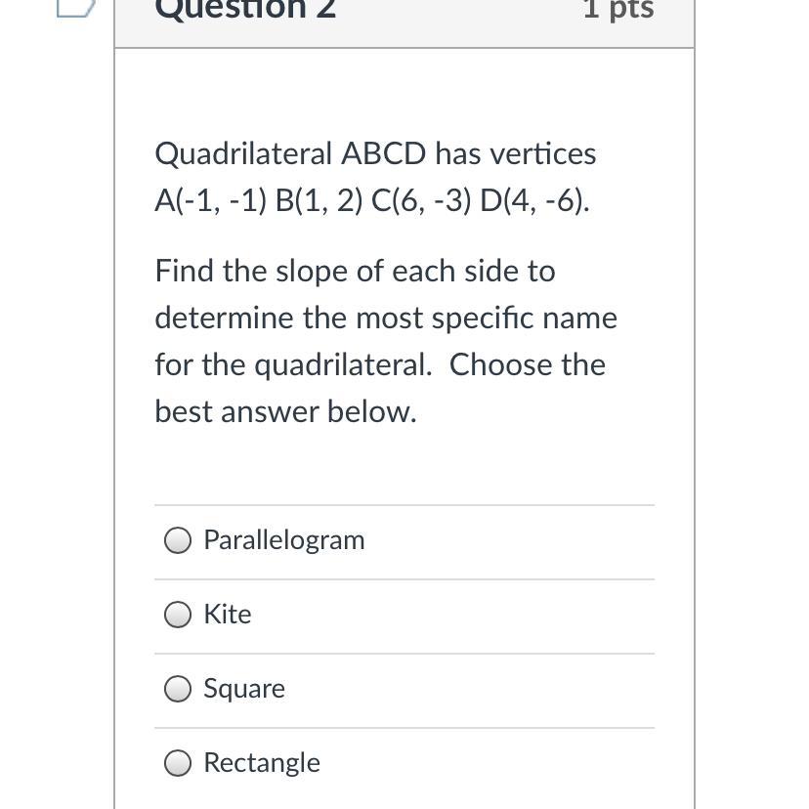Click vertex D(4, -6) in the question

point(533,202)
